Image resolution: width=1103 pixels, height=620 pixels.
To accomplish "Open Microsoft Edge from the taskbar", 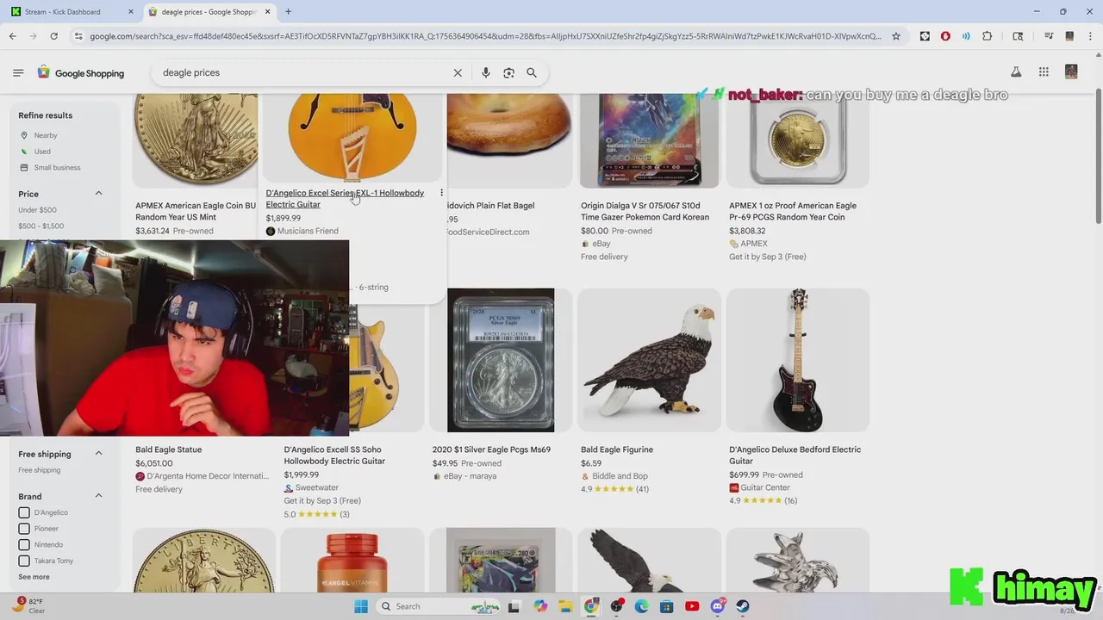I will [641, 606].
